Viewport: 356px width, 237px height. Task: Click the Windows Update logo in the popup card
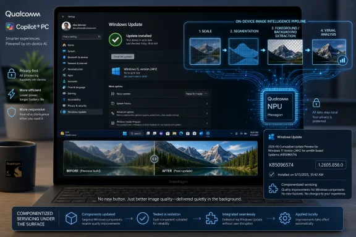271,137
